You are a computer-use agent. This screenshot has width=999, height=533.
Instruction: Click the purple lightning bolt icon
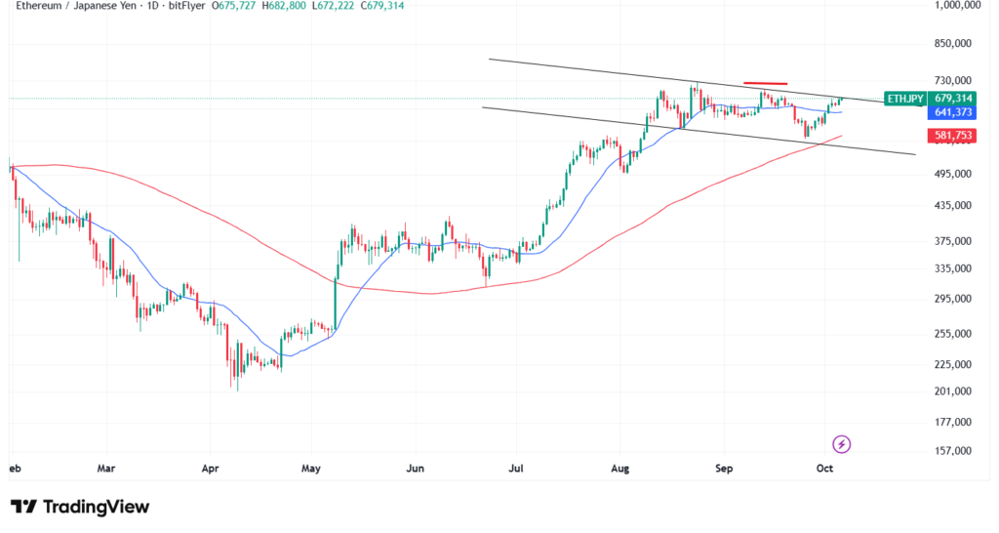tap(842, 444)
